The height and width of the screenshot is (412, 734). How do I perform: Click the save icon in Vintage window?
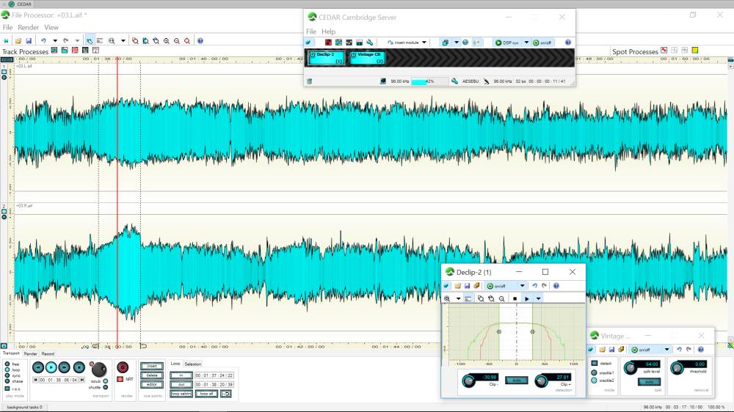[x=611, y=350]
